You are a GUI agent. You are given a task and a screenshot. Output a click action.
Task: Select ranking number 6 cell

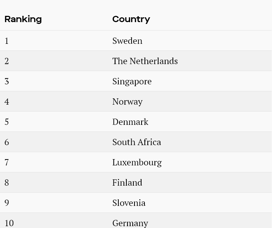click(7, 142)
